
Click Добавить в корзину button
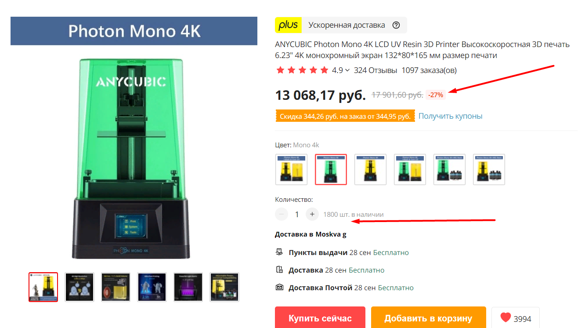(x=428, y=318)
